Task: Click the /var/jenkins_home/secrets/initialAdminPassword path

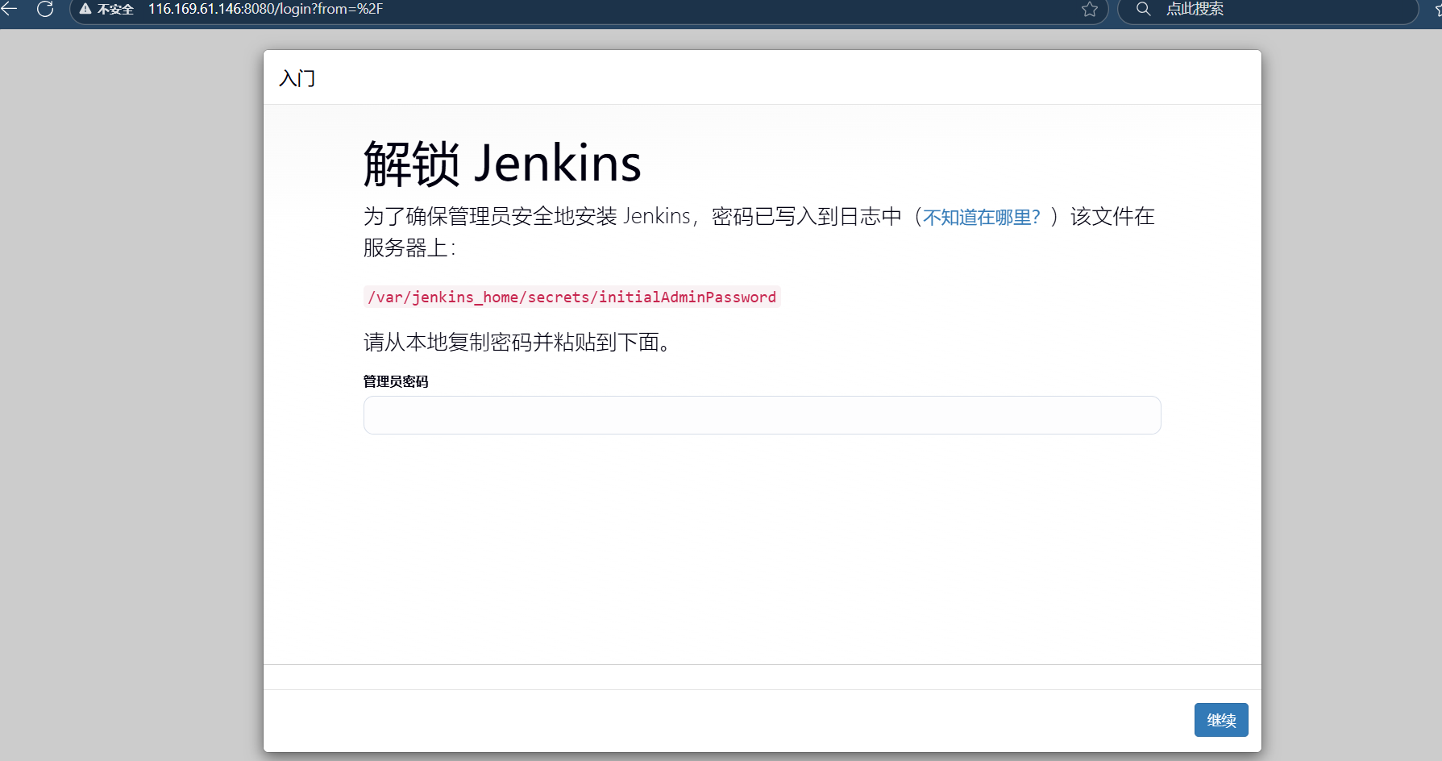Action: (571, 297)
